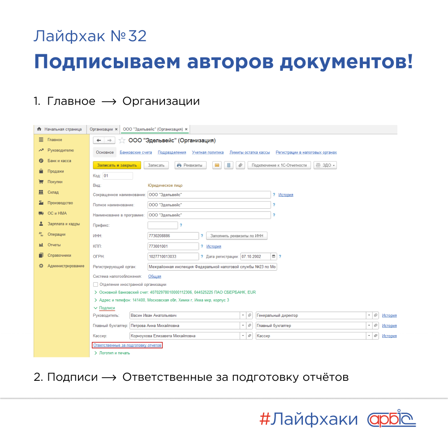
Task: Select the Основное tab
Action: click(x=105, y=152)
